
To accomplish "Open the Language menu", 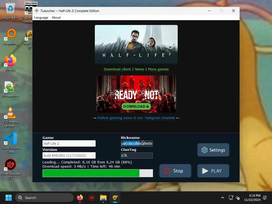I will [x=41, y=18].
